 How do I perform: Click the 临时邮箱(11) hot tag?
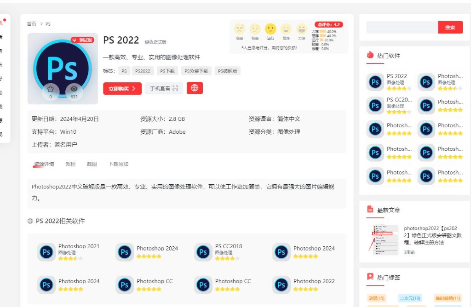click(448, 298)
